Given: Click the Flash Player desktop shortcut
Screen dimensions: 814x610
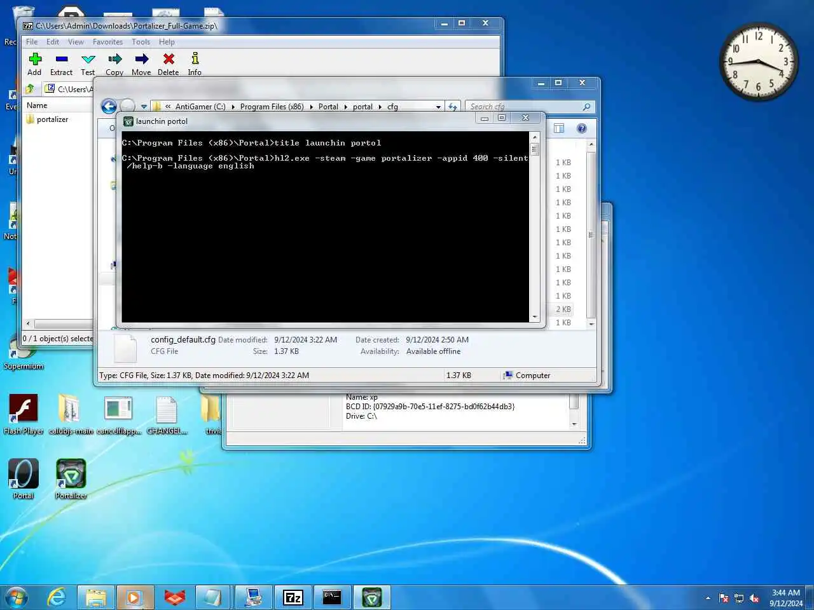Looking at the screenshot, I should (24, 415).
